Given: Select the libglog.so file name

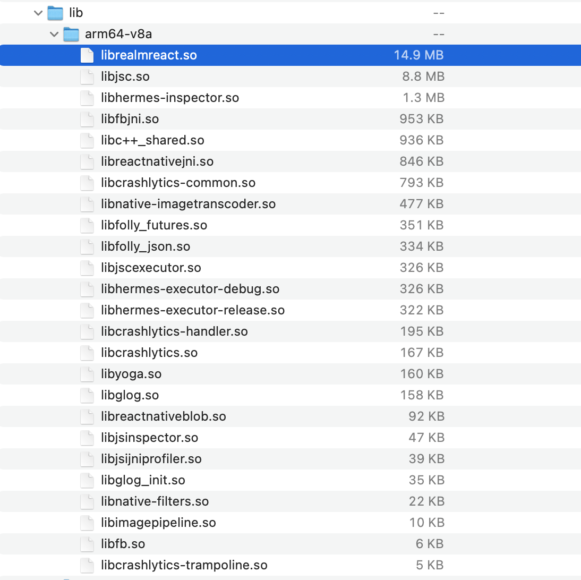Looking at the screenshot, I should pyautogui.click(x=130, y=396).
